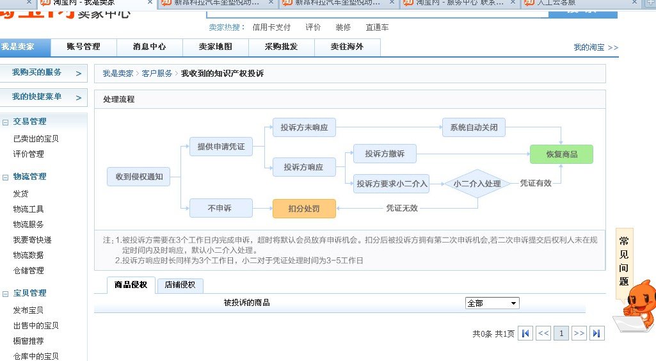Select the 商品侵权 tab
The height and width of the screenshot is (361, 656).
(x=131, y=285)
